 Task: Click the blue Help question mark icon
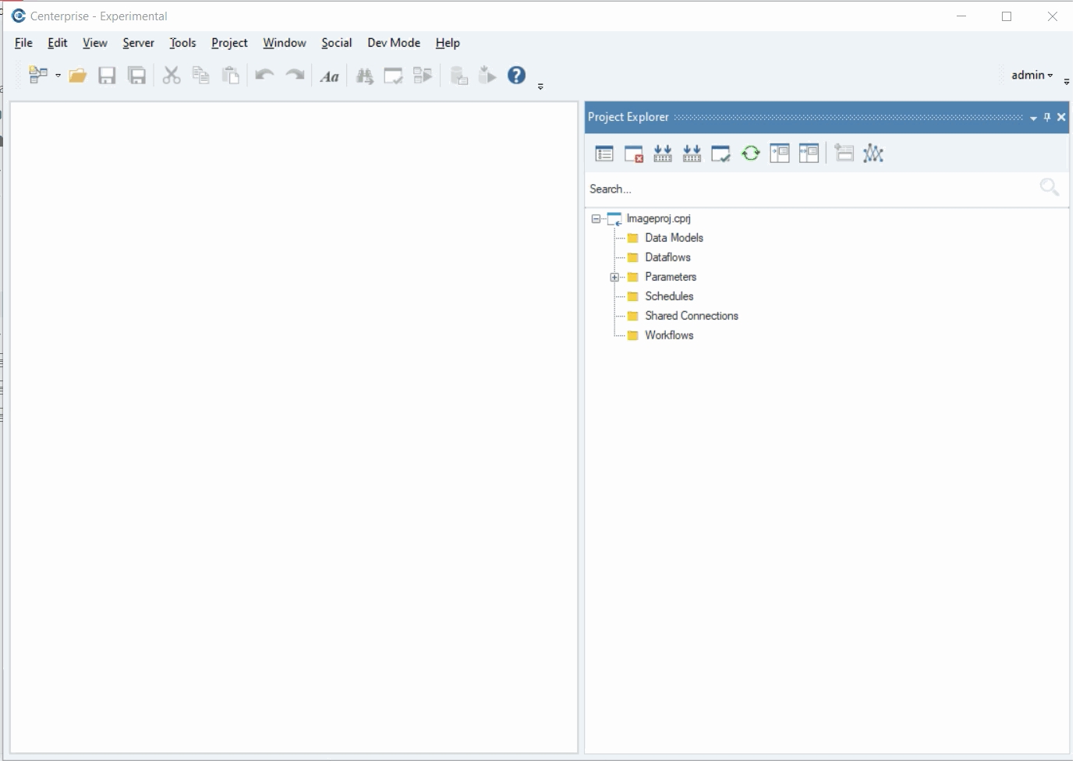(x=516, y=75)
